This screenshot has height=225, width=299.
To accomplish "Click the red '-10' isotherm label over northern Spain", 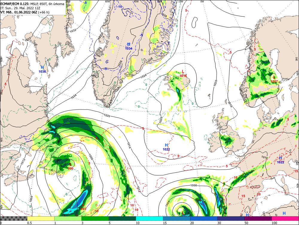I will 235,177.
